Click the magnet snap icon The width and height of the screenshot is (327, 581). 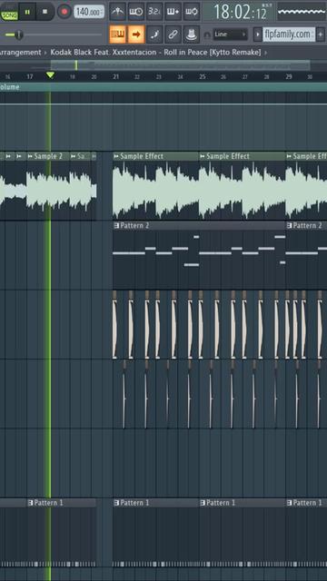point(207,34)
